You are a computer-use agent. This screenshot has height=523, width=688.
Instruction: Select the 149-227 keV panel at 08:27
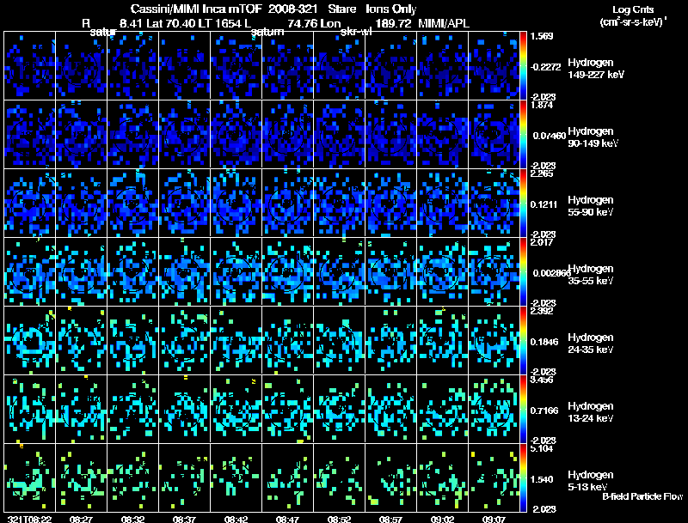click(x=81, y=66)
